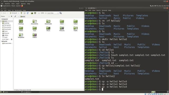Click the clock showing Thu Nov 23

(162, 6)
